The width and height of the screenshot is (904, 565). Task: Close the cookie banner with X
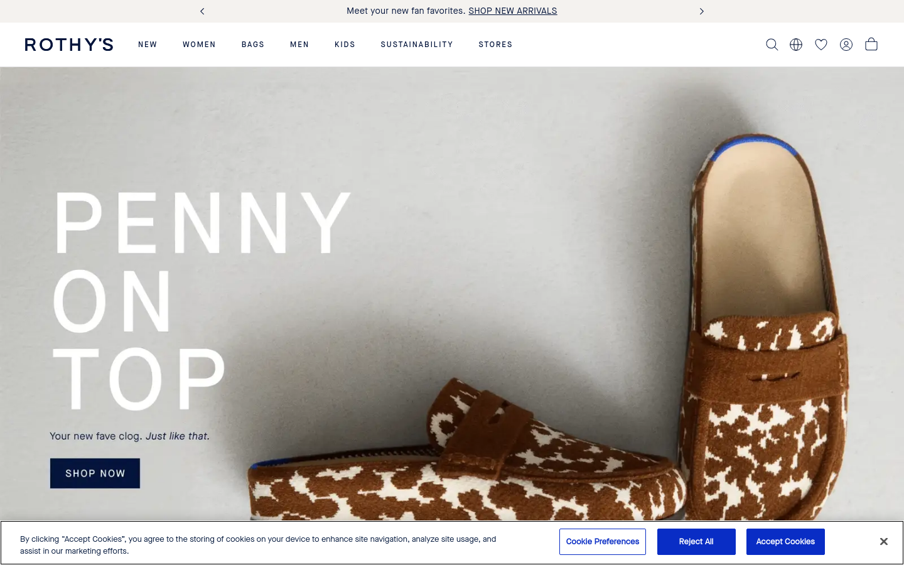[x=883, y=541]
